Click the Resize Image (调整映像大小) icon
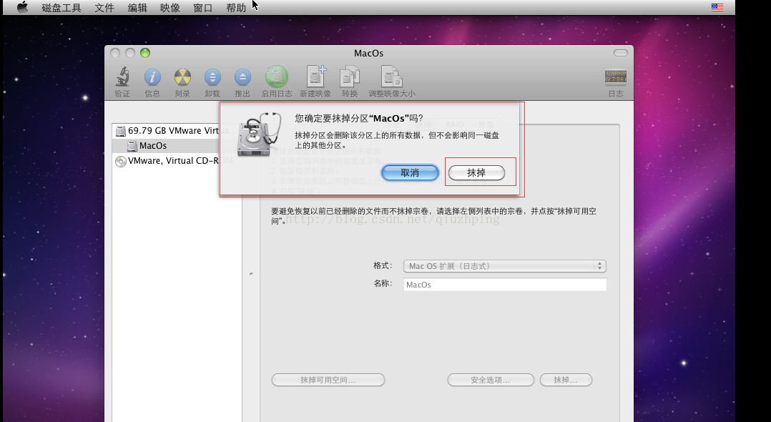Image resolution: width=771 pixels, height=422 pixels. 392,77
